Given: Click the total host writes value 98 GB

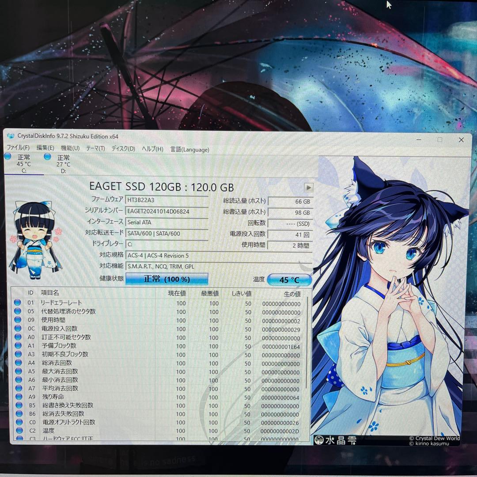Looking at the screenshot, I should pyautogui.click(x=290, y=212).
